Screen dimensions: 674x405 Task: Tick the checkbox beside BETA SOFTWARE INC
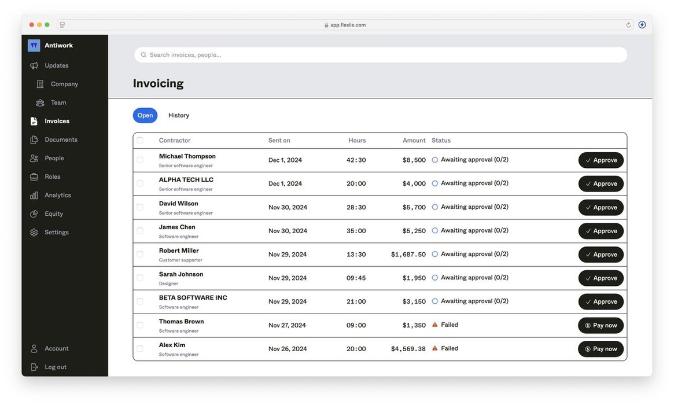click(x=139, y=301)
